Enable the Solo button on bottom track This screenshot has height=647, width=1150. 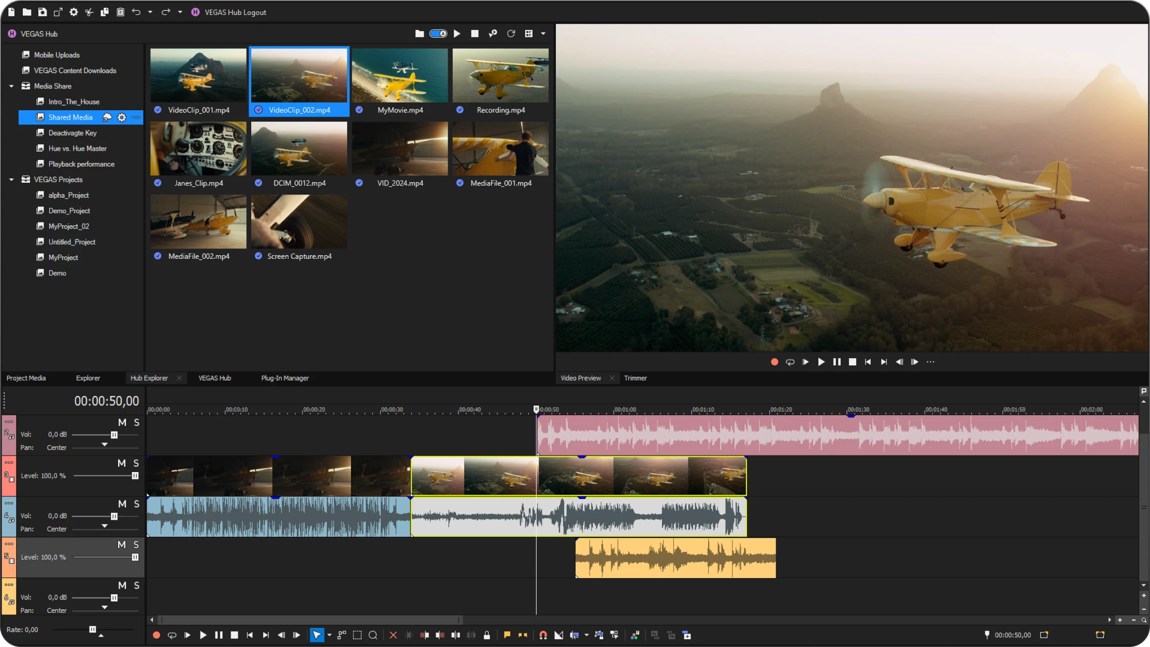(x=137, y=585)
